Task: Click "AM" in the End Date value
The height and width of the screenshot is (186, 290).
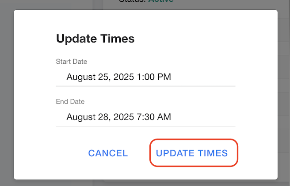Action: [x=164, y=117]
